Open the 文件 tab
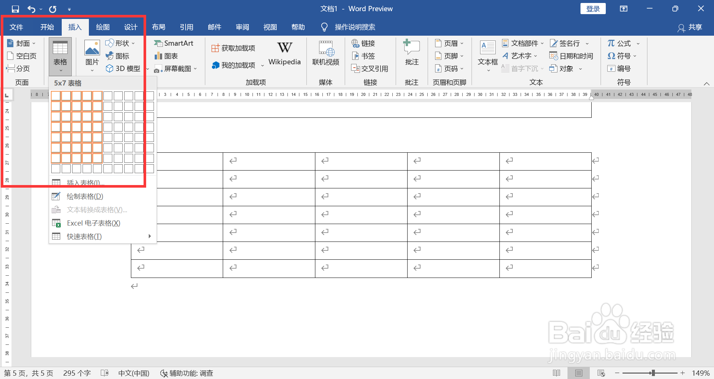714x379 pixels. pos(16,27)
